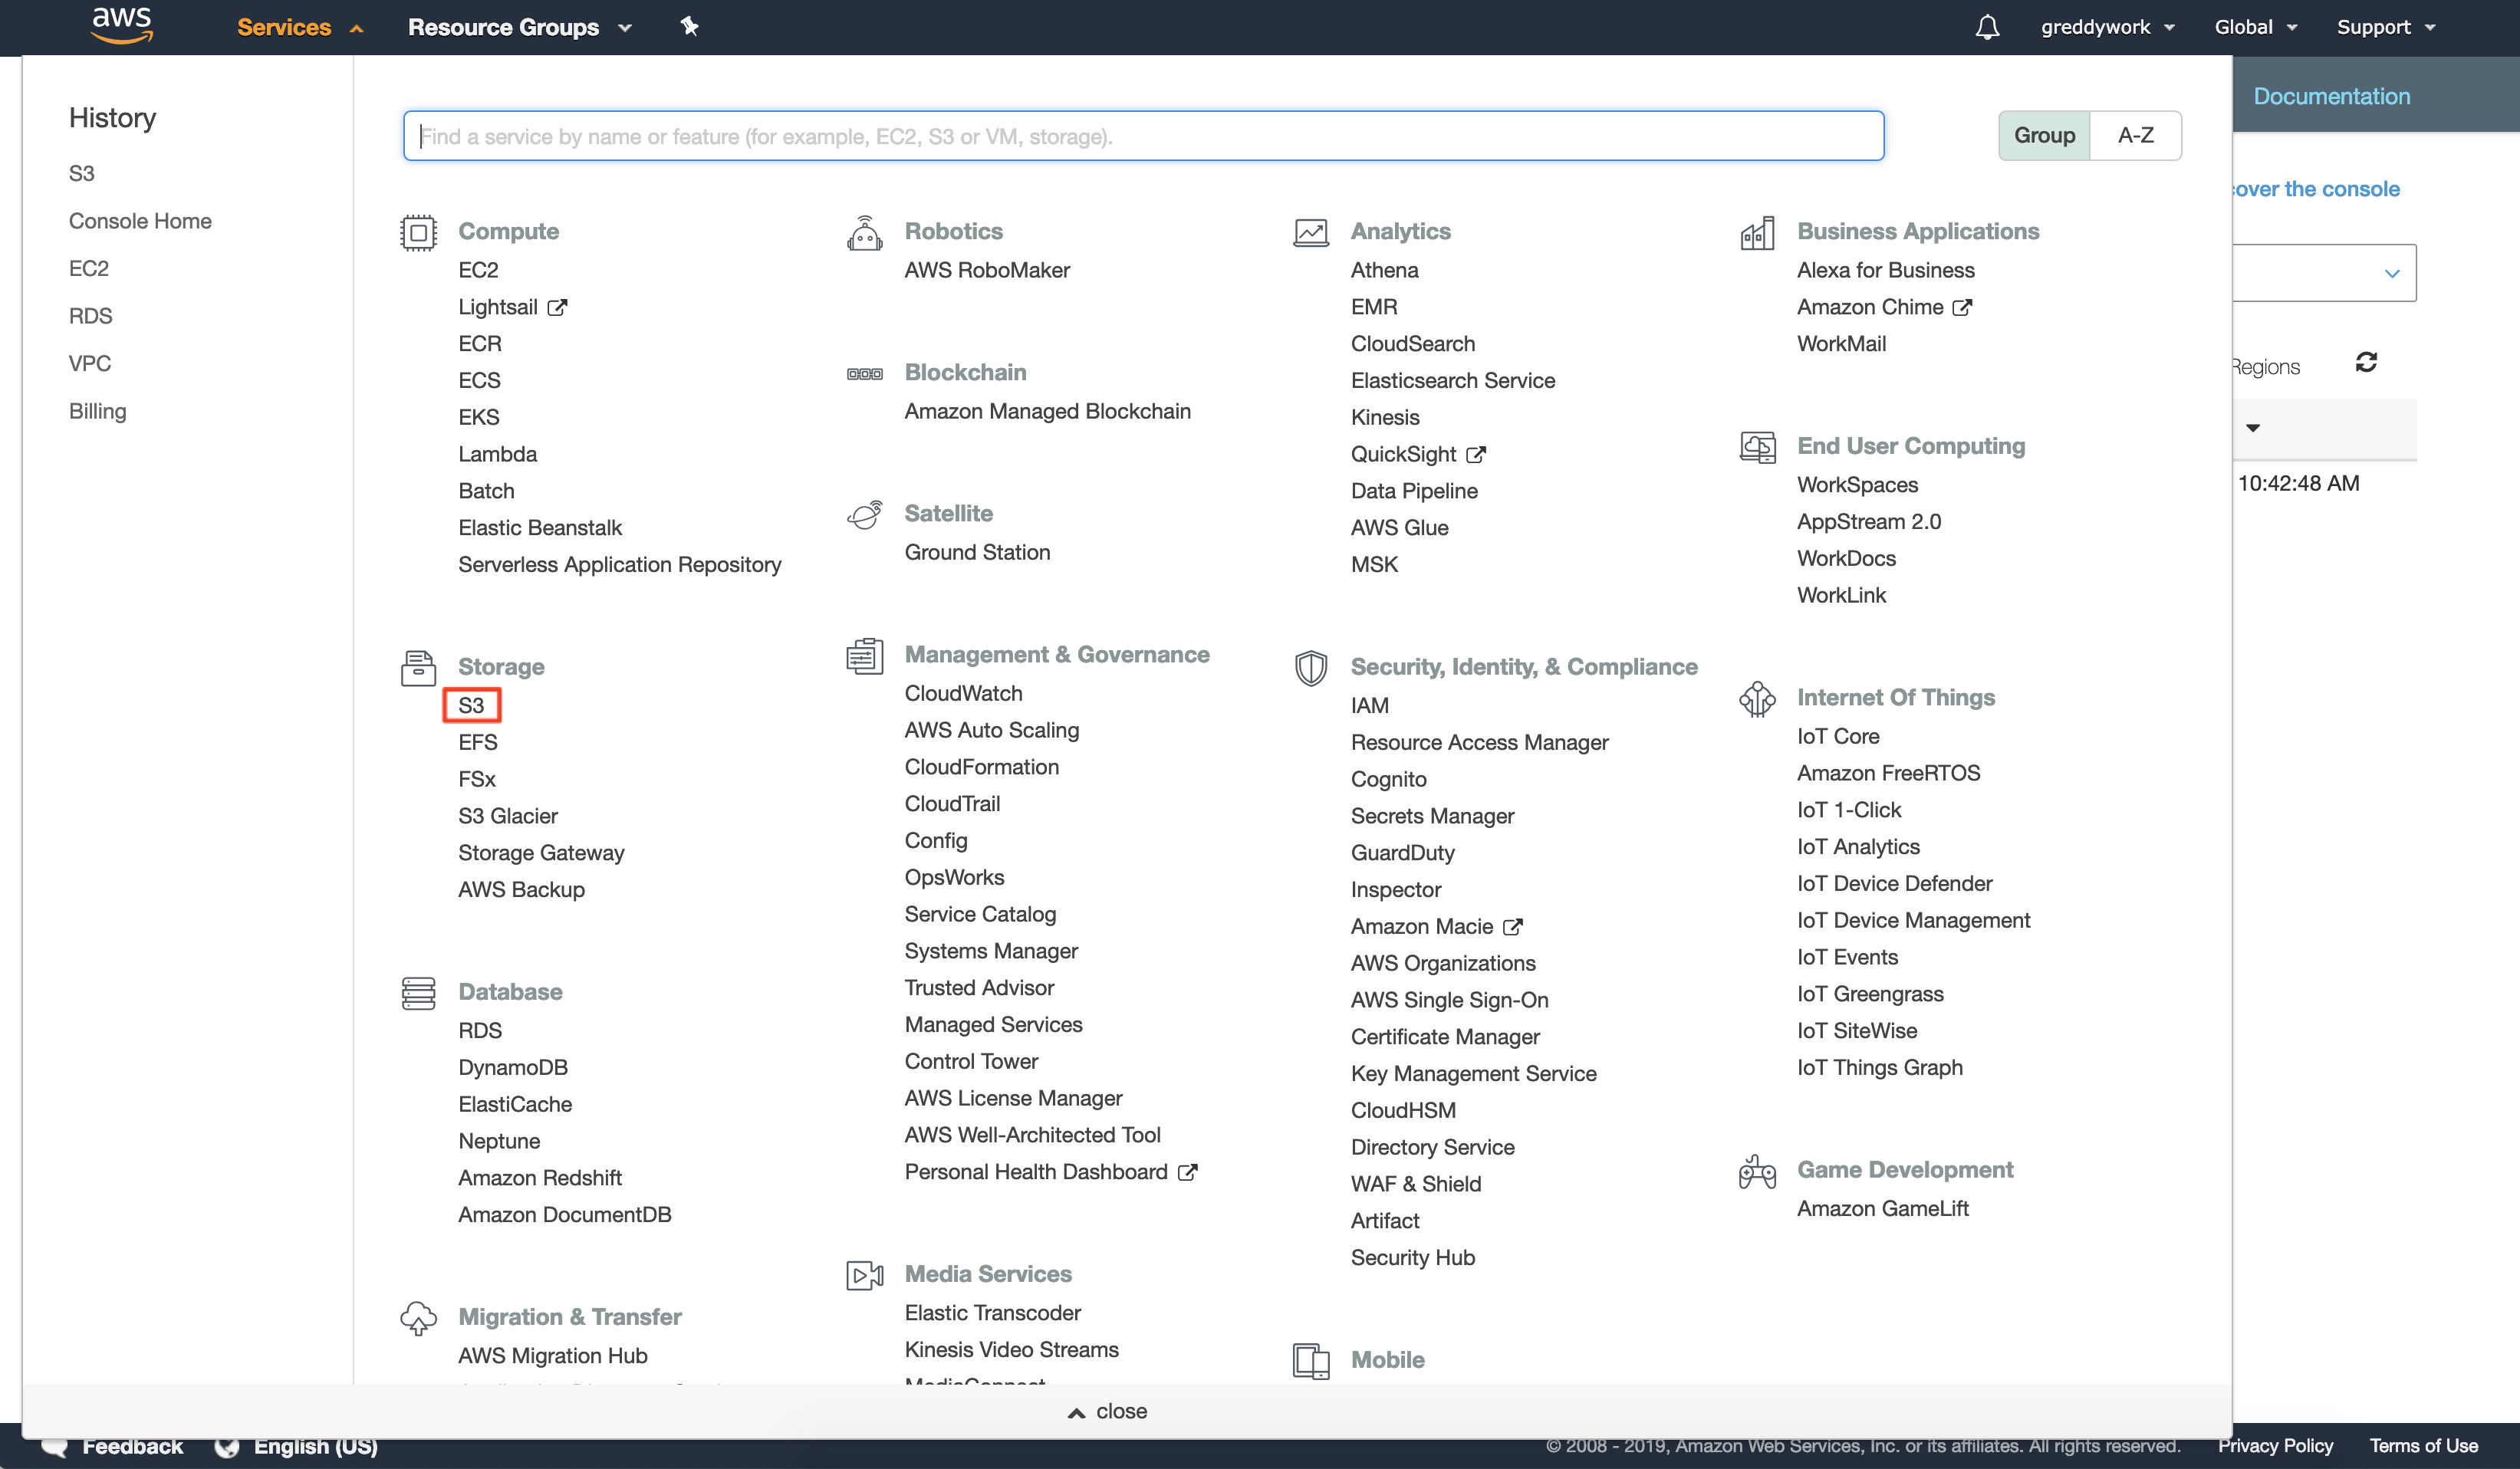Click the regions refresh icon
The width and height of the screenshot is (2520, 1469).
[x=2366, y=362]
